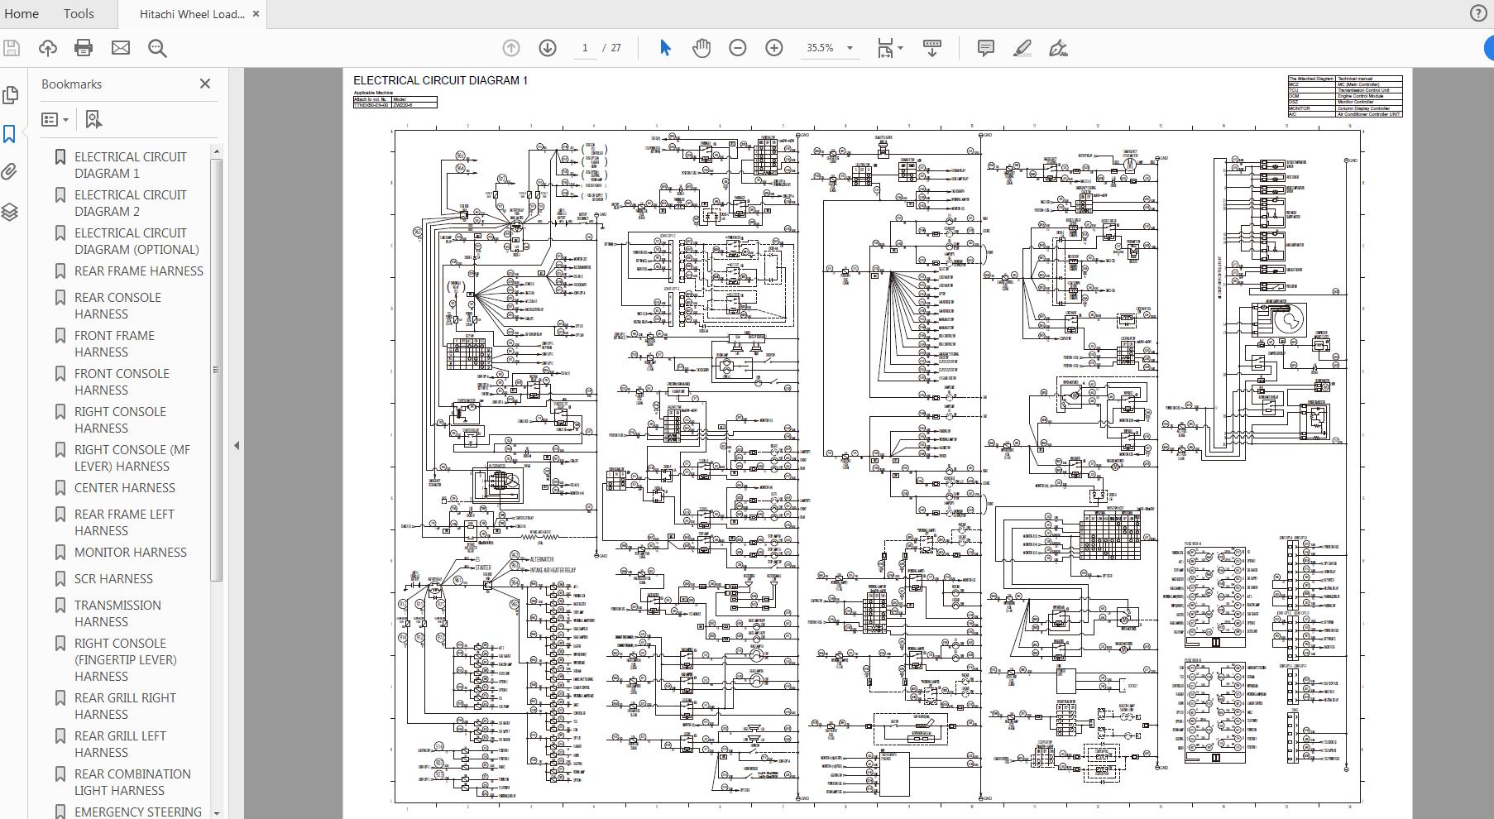The width and height of the screenshot is (1494, 819).
Task: Open the REAR FRAME HARNESS bookmark
Action: tap(138, 271)
